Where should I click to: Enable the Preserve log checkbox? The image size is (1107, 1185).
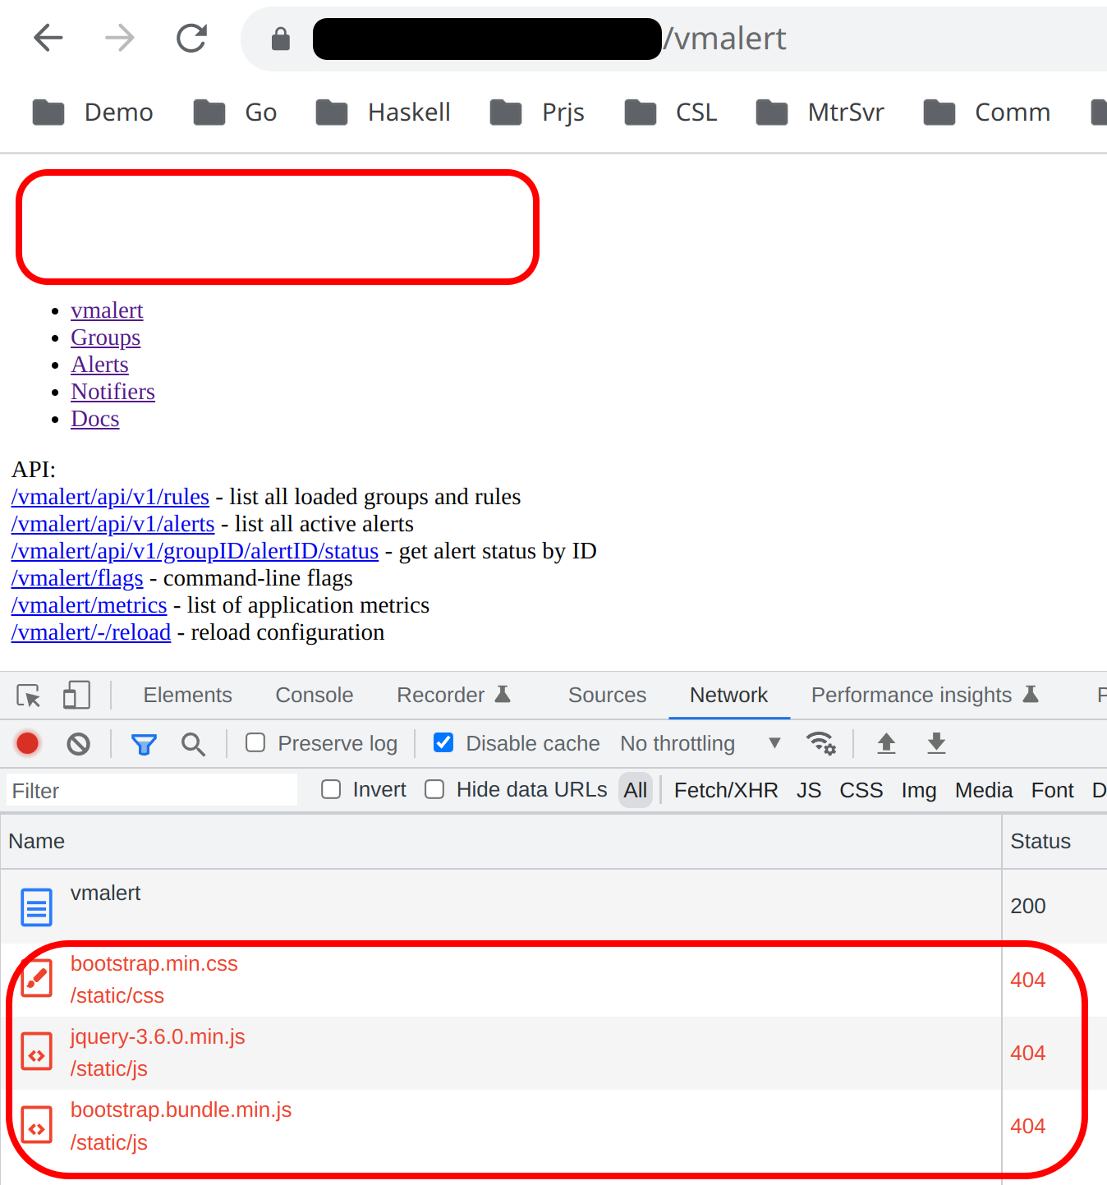[x=255, y=742]
